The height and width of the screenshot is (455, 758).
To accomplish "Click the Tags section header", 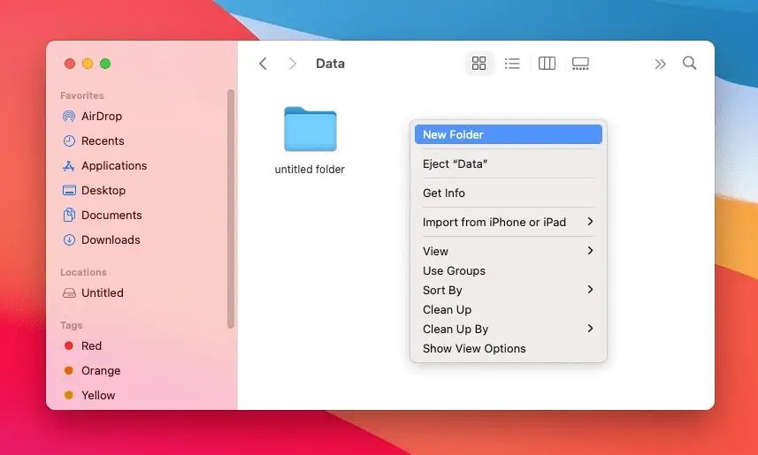I will tap(71, 325).
